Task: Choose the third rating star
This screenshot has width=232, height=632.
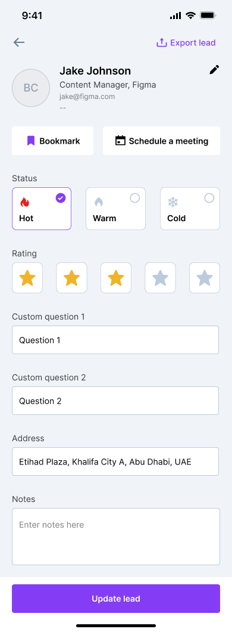Action: 116,278
